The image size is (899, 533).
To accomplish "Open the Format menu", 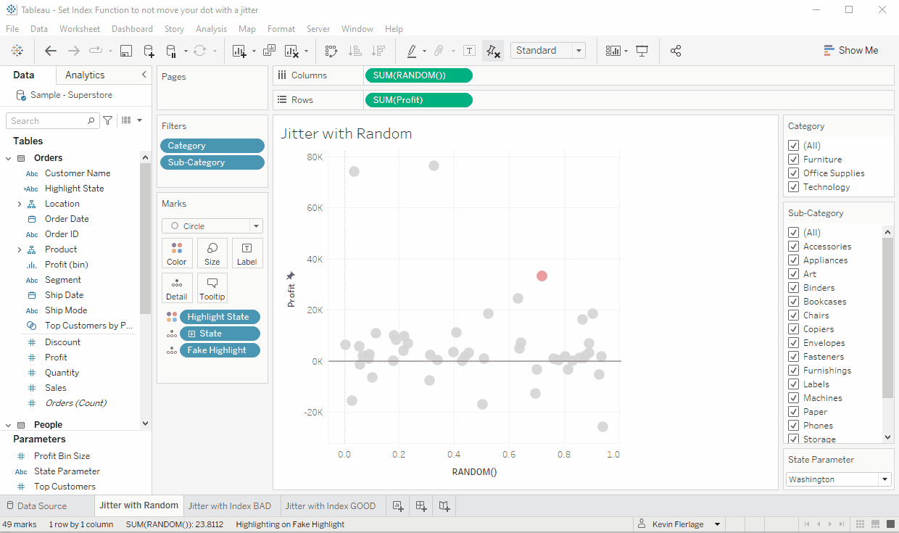I will click(281, 29).
